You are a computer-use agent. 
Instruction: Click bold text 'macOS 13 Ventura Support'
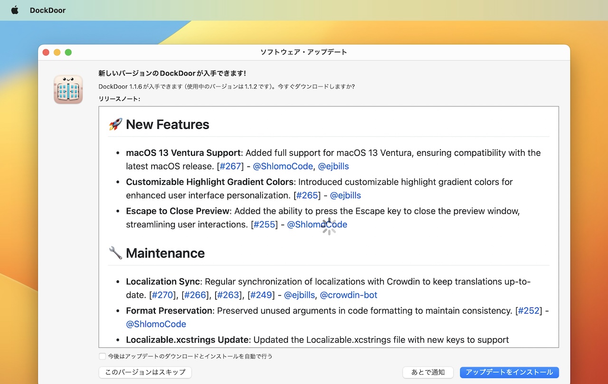point(183,153)
